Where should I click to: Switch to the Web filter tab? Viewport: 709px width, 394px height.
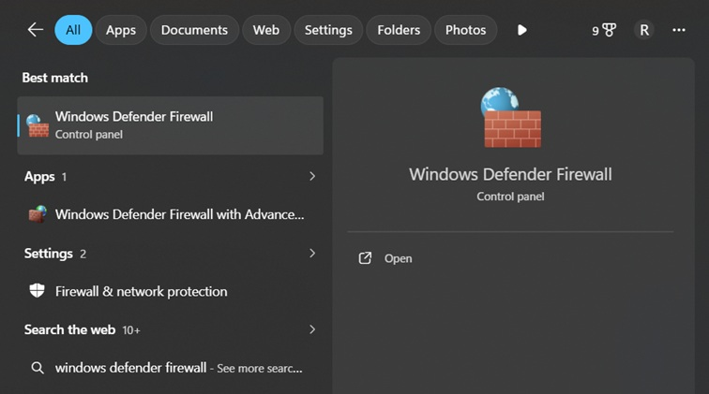[266, 30]
